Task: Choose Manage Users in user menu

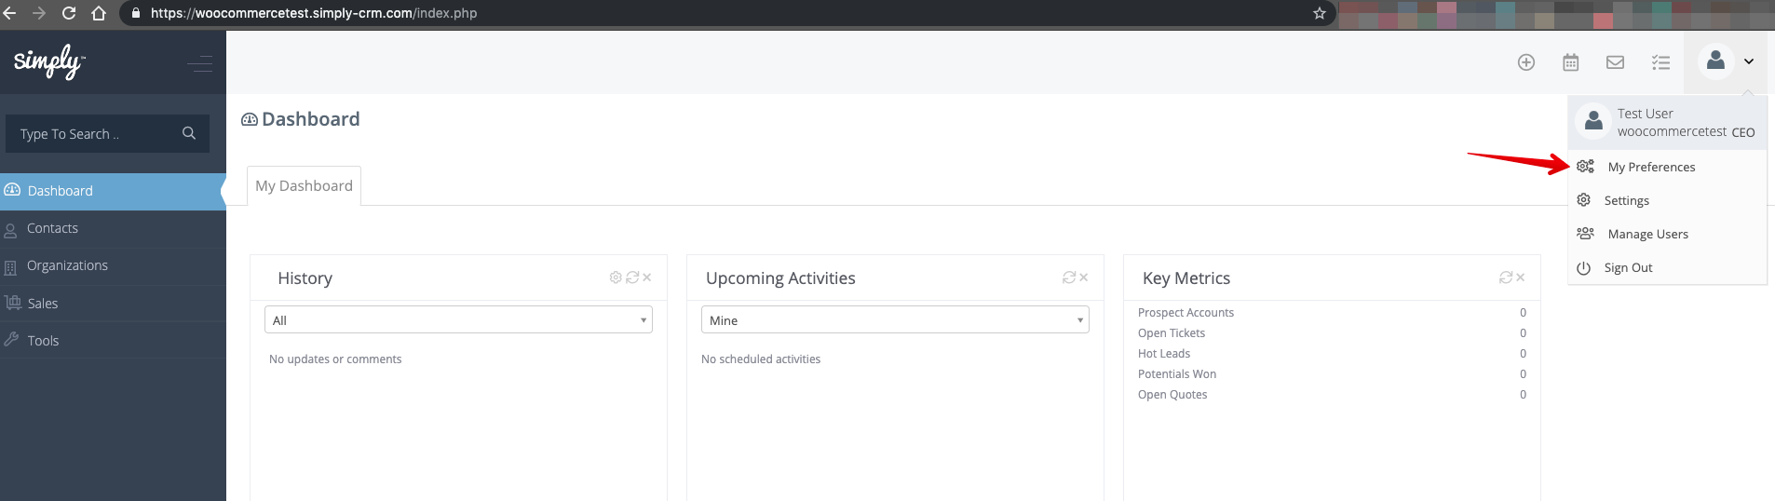Action: coord(1646,235)
